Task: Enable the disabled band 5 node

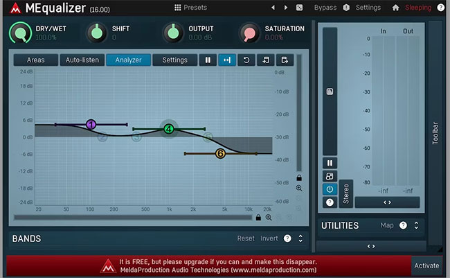Action: click(208, 137)
